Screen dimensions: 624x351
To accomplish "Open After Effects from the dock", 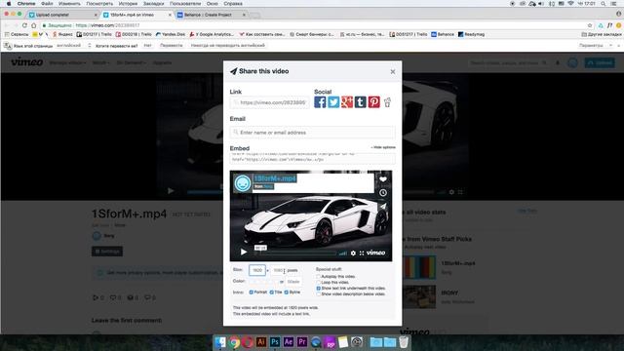I will 289,342.
